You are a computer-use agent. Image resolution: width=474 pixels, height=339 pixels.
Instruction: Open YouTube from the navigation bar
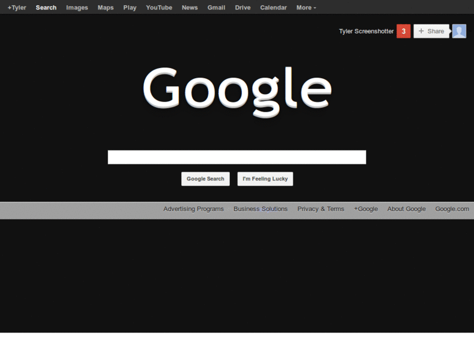(x=159, y=8)
